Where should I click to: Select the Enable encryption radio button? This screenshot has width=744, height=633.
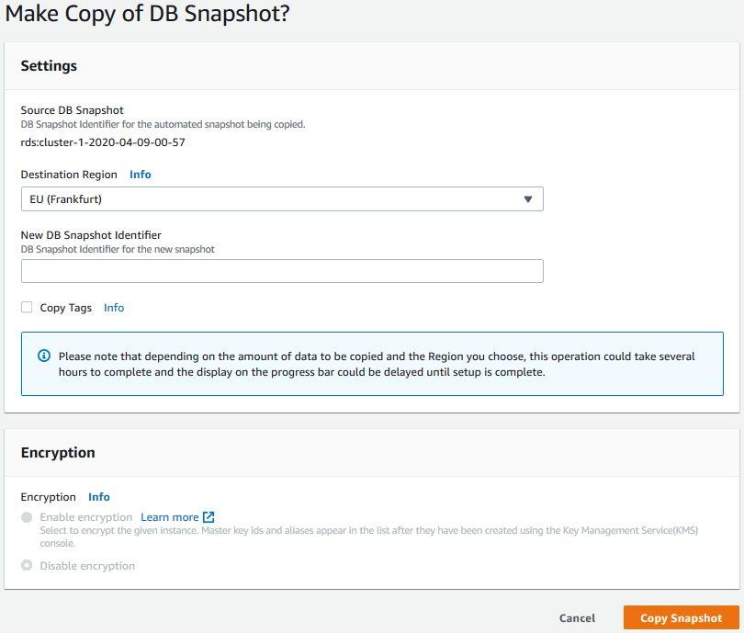[27, 517]
